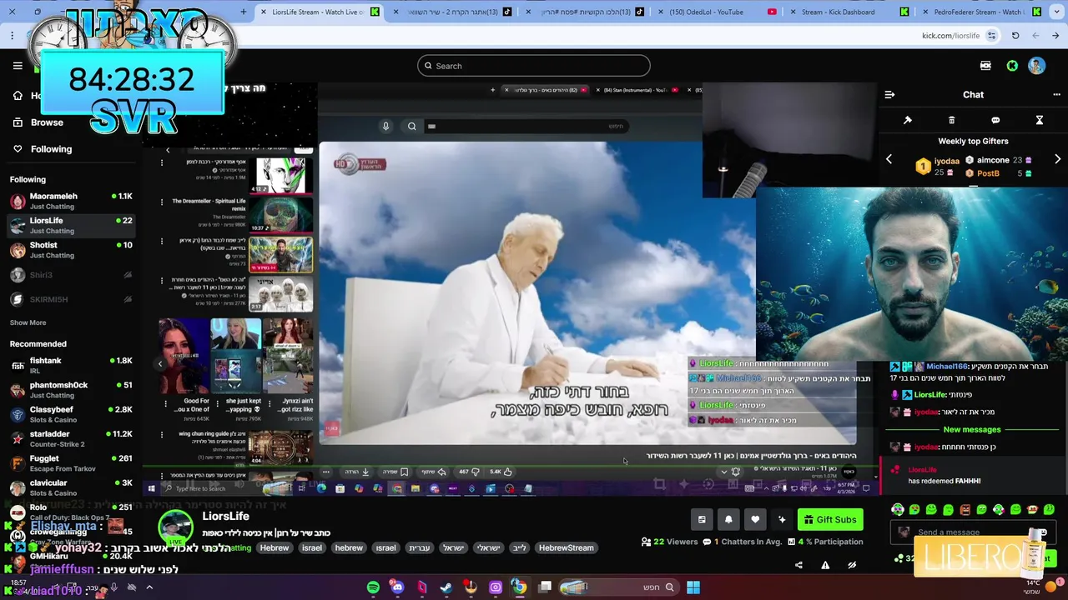
Task: Collapse the chat panel arrow icon
Action: tap(889, 94)
